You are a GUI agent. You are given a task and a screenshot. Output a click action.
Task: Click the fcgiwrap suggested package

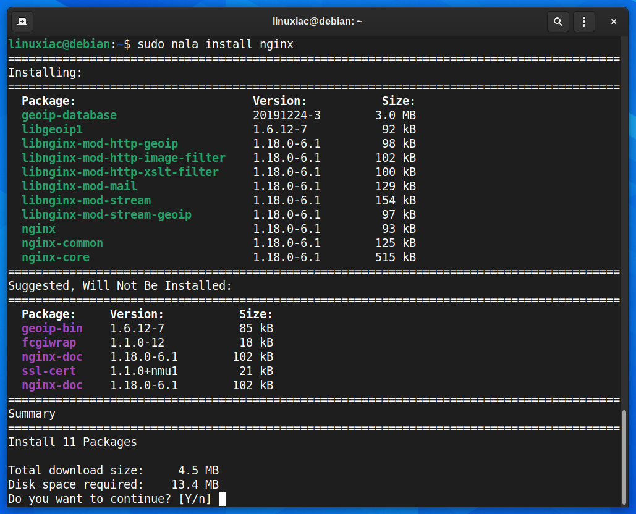coord(49,342)
